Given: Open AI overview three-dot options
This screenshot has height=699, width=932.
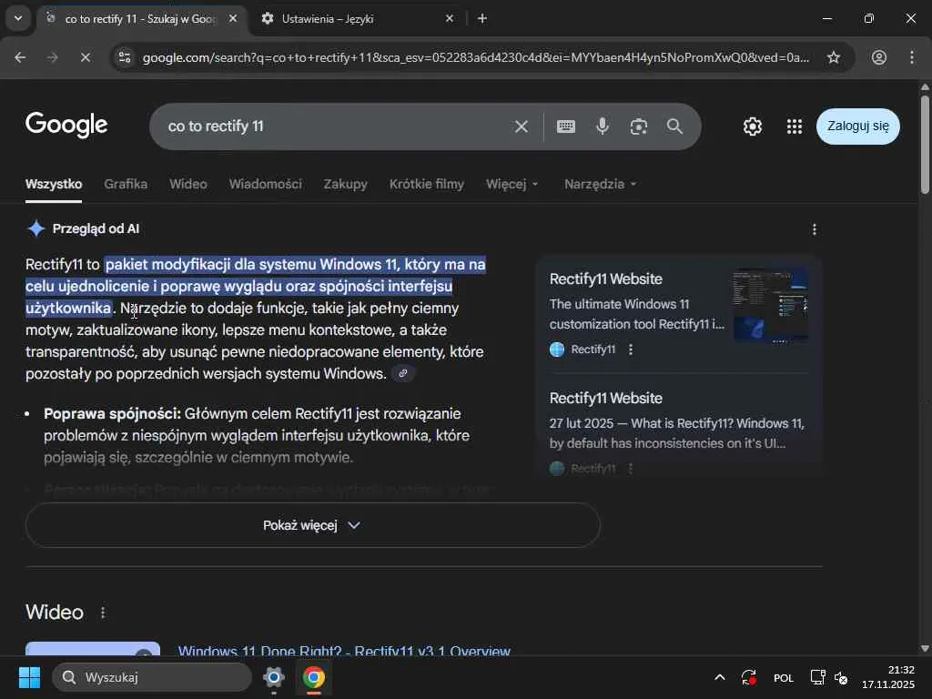Looking at the screenshot, I should 815,229.
